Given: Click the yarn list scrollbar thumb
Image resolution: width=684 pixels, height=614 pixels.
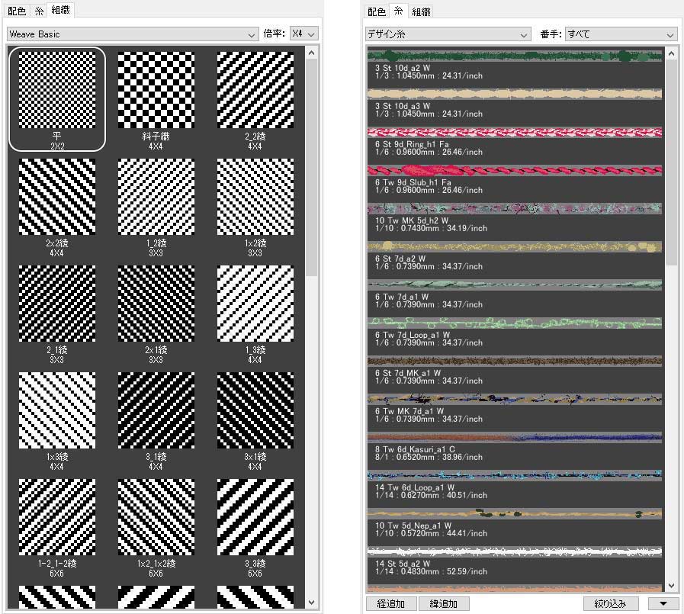Looking at the screenshot, I should (x=671, y=162).
